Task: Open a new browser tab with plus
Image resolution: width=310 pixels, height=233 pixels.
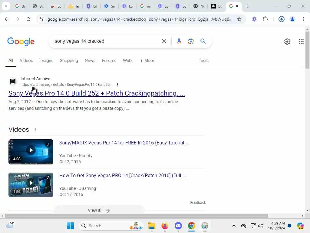Action: (x=248, y=6)
